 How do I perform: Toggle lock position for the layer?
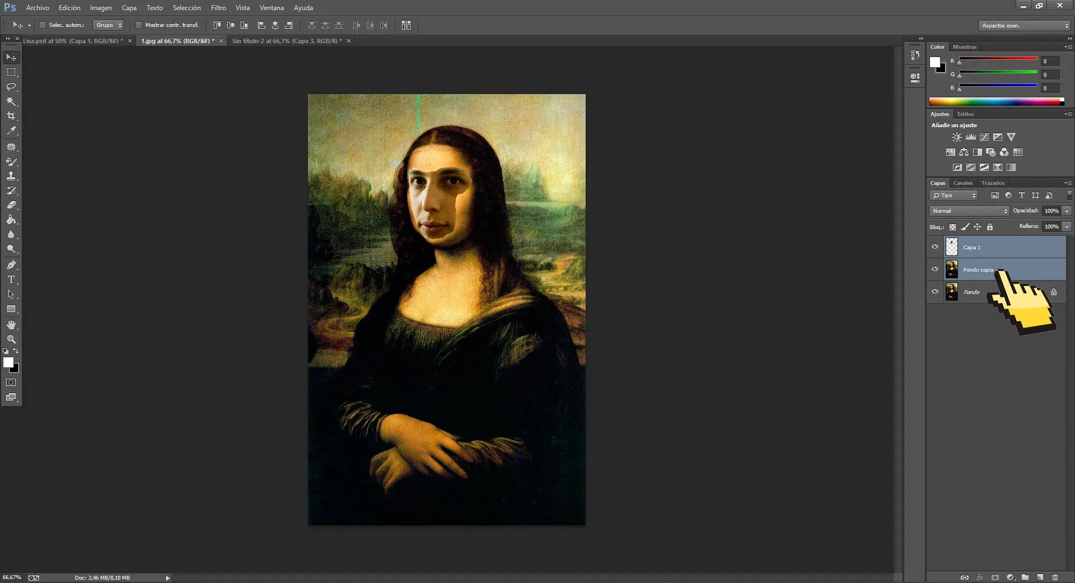pos(977,227)
